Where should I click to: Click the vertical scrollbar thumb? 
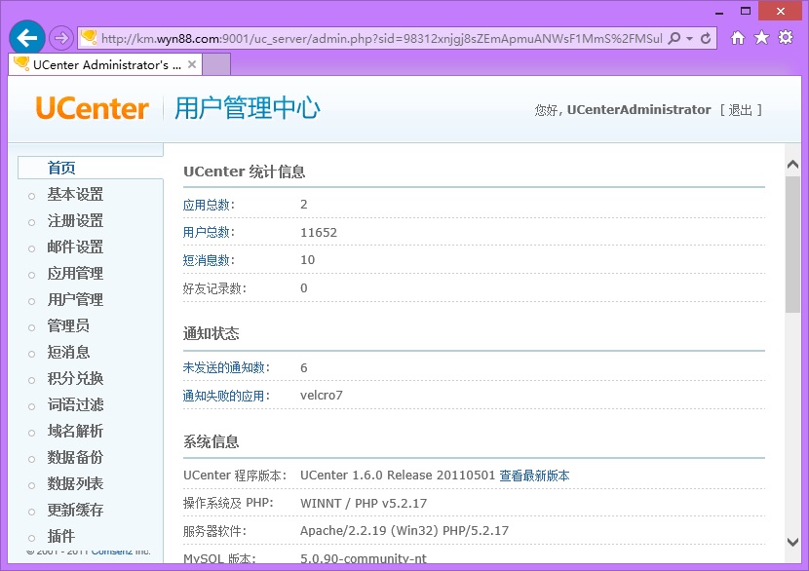(793, 245)
